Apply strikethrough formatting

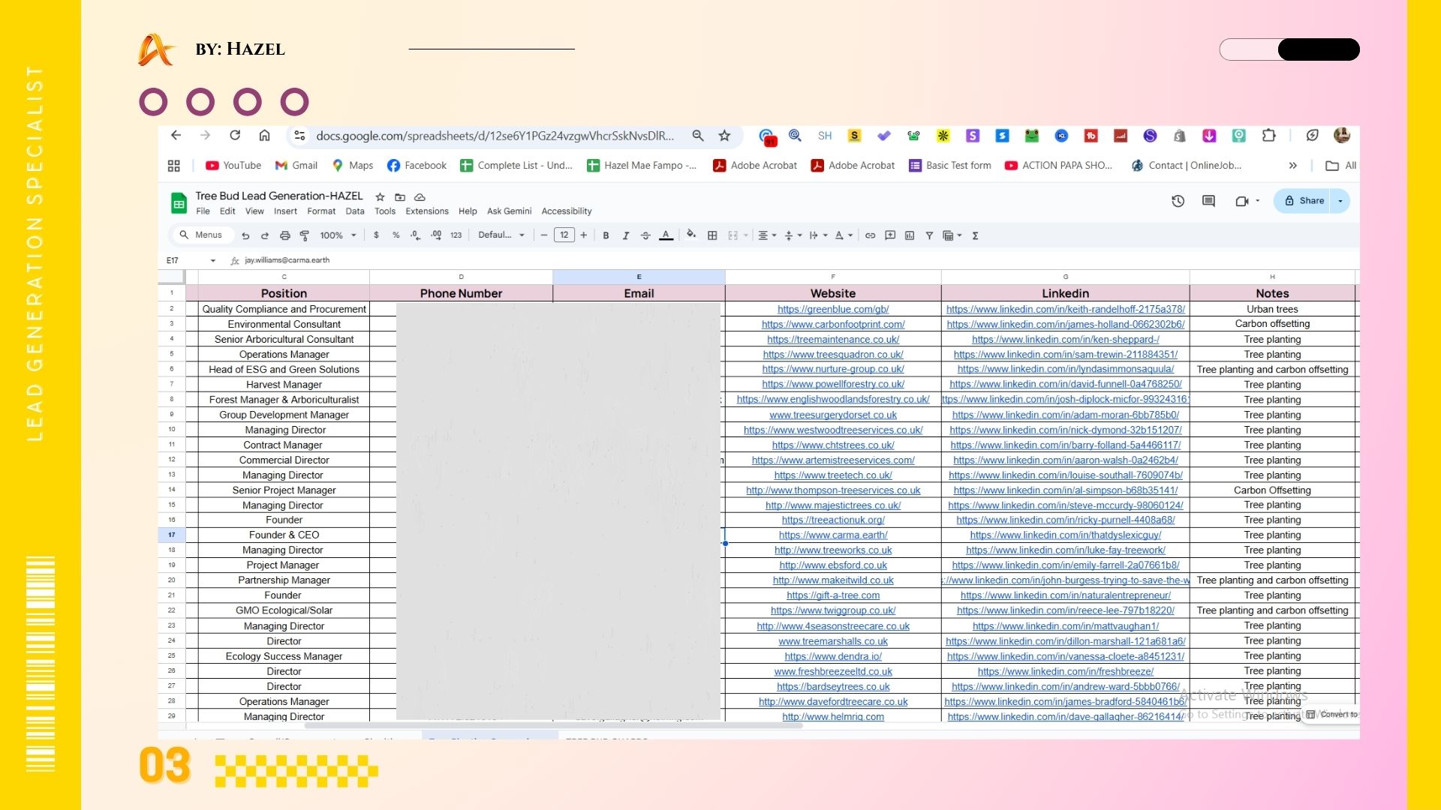[645, 235]
